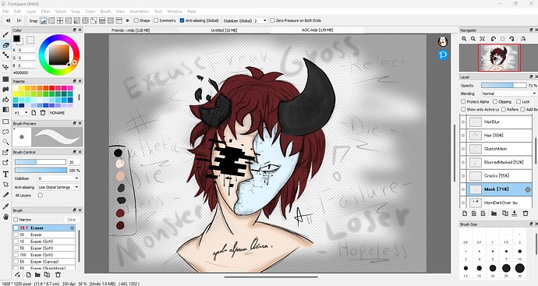Click the black foreground color swatch

[x=16, y=38]
